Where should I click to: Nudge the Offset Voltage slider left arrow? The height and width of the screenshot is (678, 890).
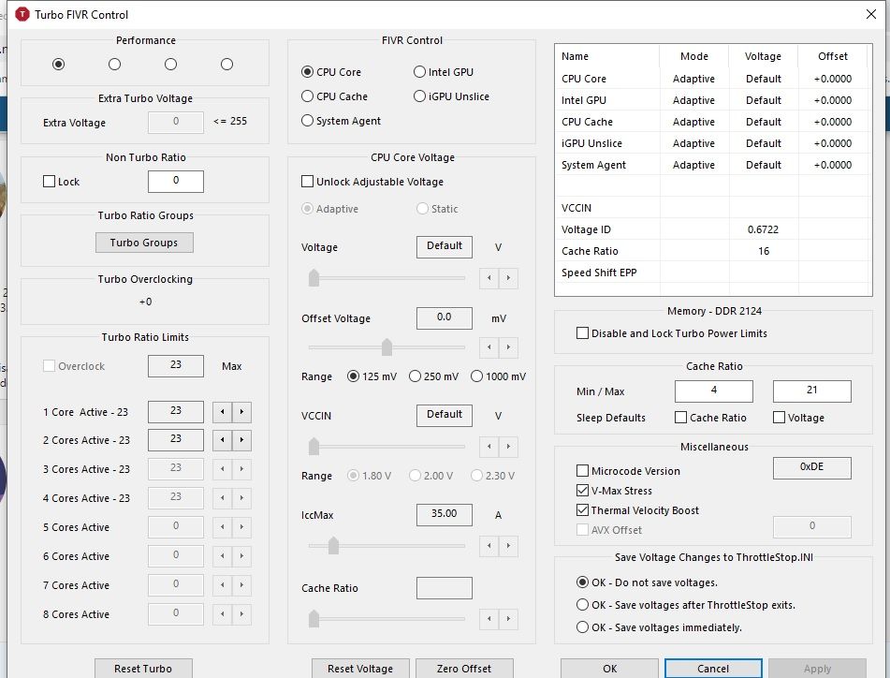pos(489,346)
